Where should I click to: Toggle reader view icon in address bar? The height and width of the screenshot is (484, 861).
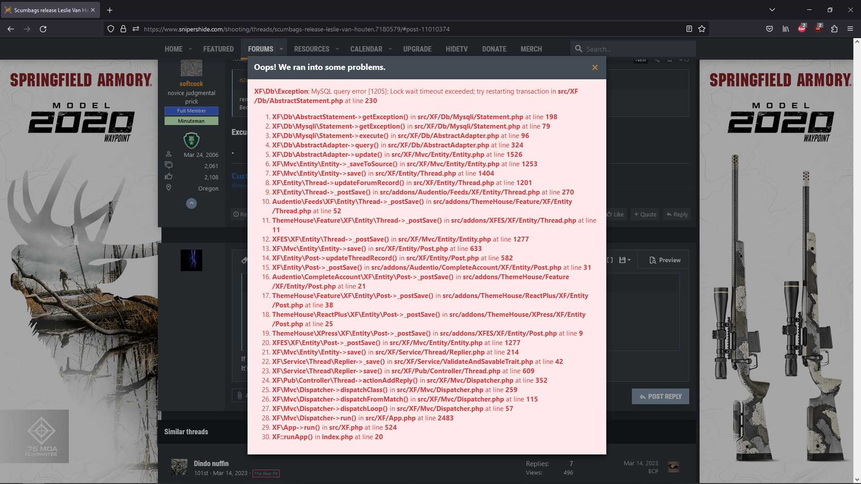pyautogui.click(x=689, y=29)
